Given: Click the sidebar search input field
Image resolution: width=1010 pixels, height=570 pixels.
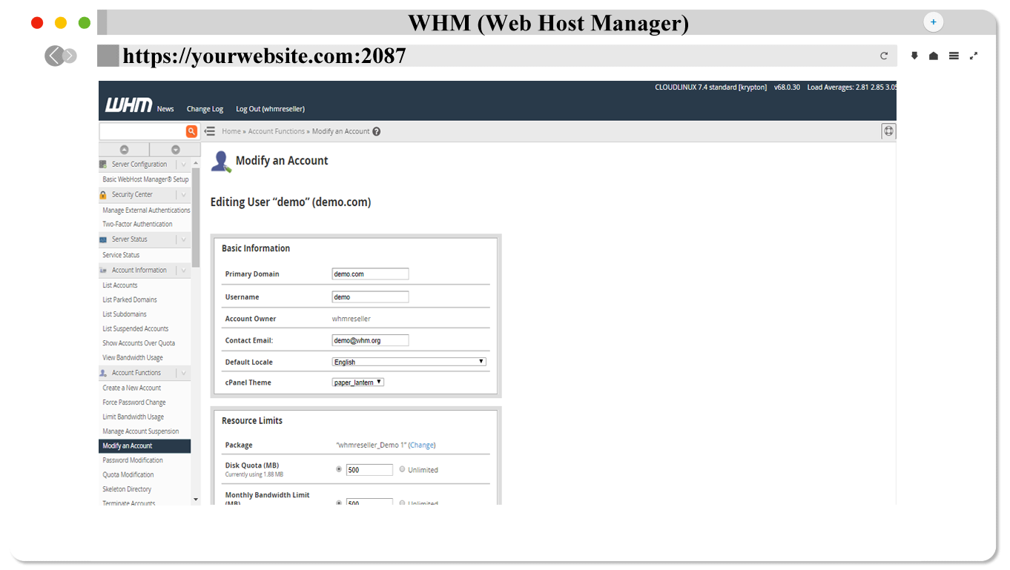Looking at the screenshot, I should pyautogui.click(x=142, y=131).
